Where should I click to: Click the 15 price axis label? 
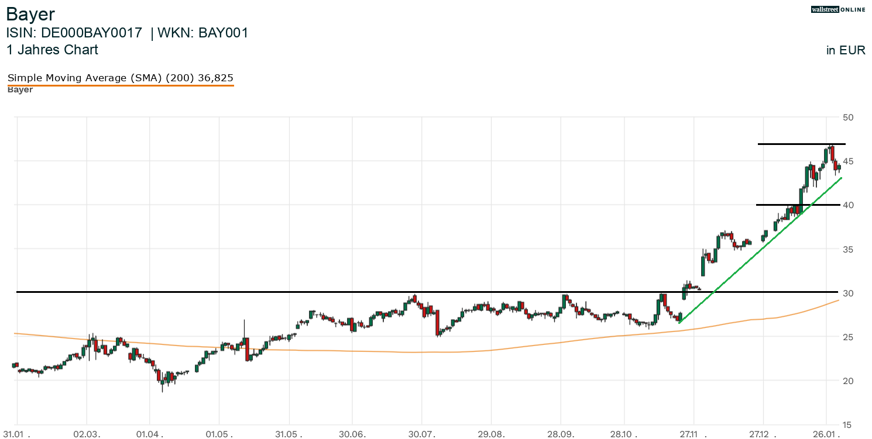[x=848, y=425]
